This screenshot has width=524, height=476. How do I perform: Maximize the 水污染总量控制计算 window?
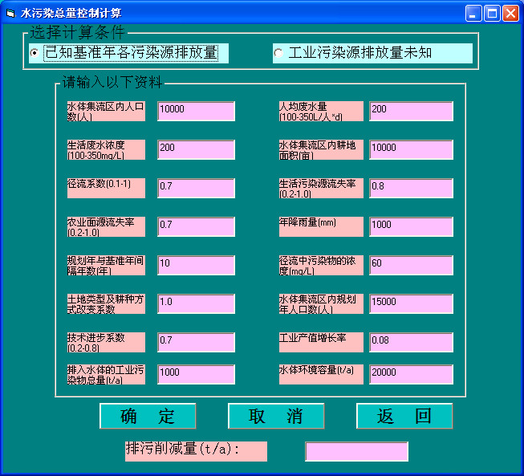click(492, 13)
